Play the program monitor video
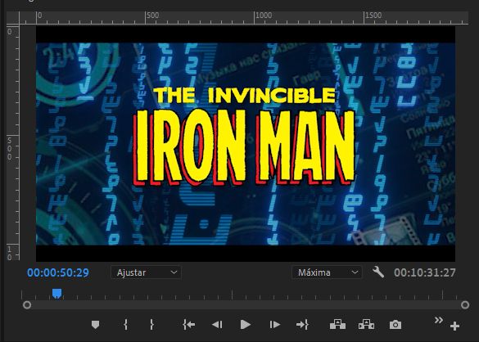479x342 pixels. [246, 325]
